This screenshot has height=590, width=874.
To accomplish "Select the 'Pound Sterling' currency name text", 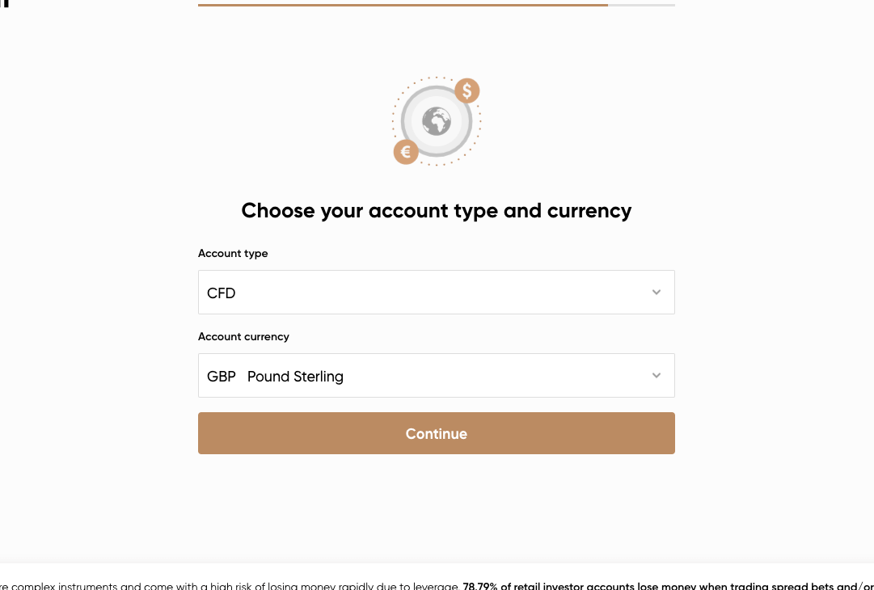I will click(x=295, y=377).
